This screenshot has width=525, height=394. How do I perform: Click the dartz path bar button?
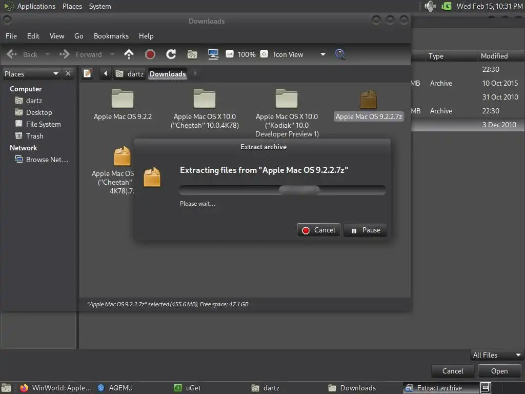(130, 74)
